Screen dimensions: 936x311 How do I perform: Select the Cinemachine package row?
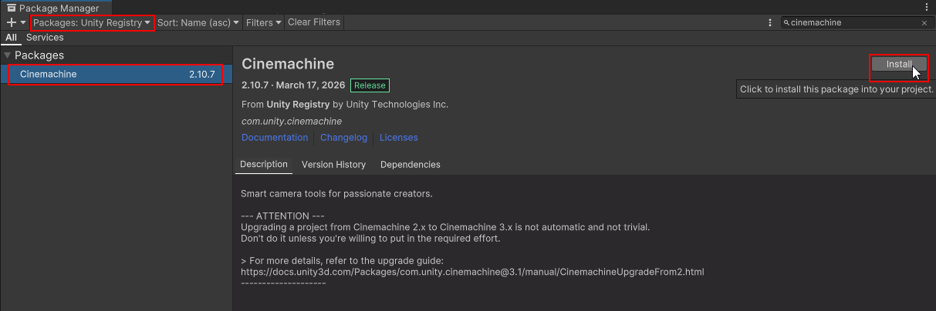116,75
